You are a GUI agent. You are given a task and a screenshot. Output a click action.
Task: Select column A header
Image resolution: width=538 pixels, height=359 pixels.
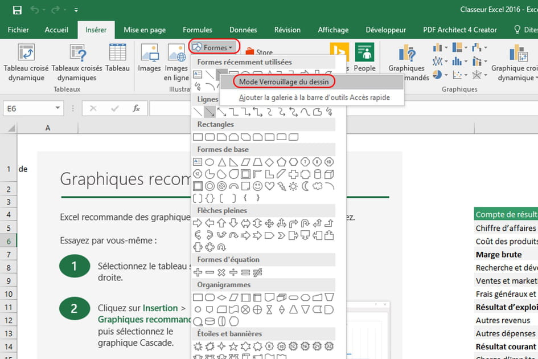48,128
